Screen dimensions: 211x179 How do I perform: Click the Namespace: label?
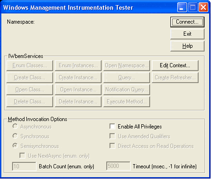[21, 22]
